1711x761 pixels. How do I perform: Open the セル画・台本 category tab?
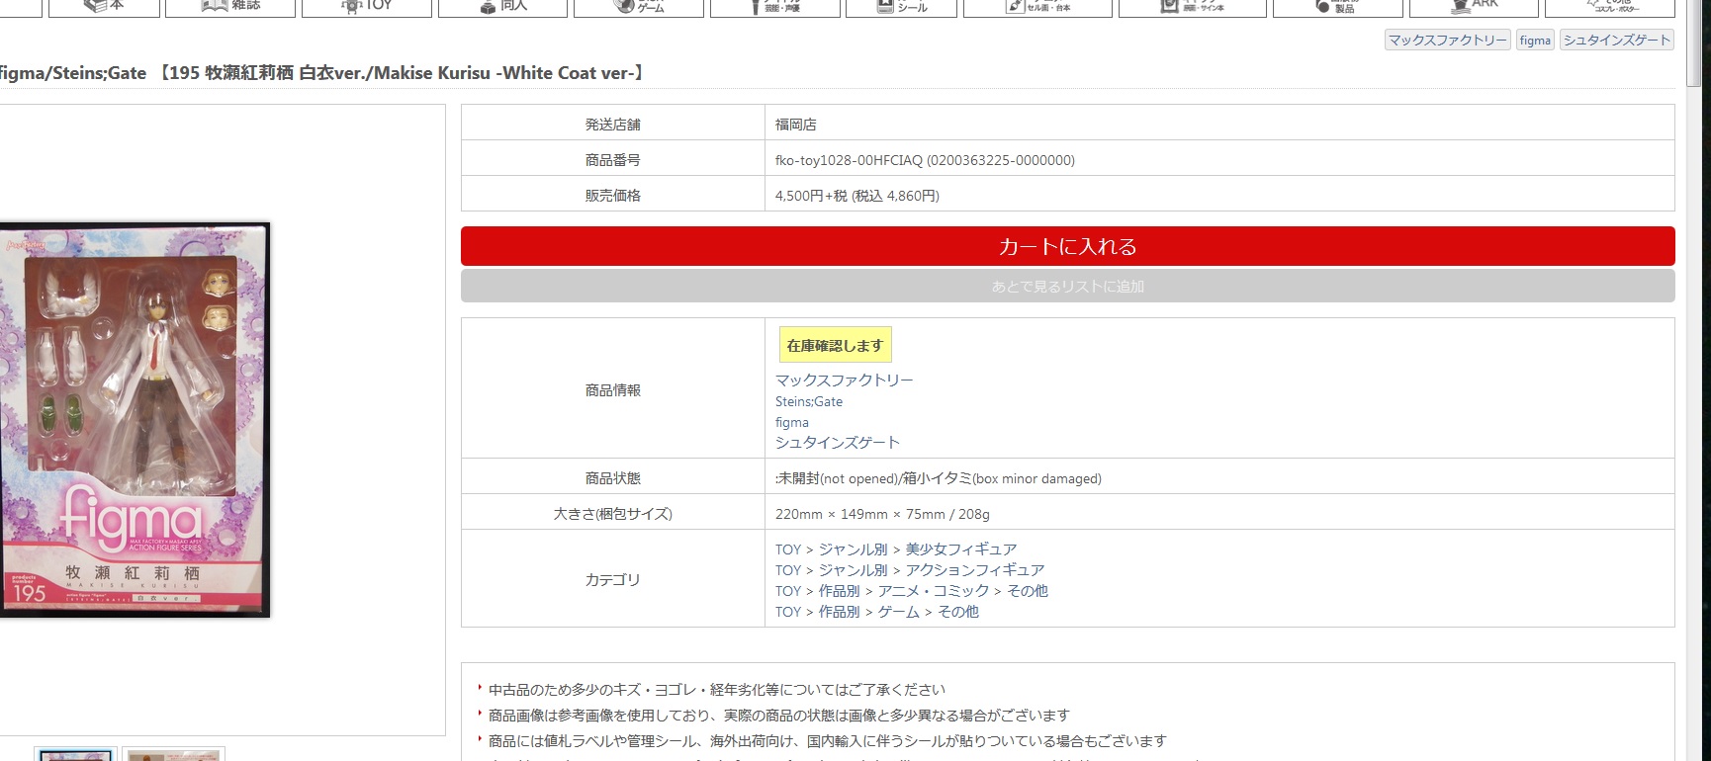click(1038, 8)
